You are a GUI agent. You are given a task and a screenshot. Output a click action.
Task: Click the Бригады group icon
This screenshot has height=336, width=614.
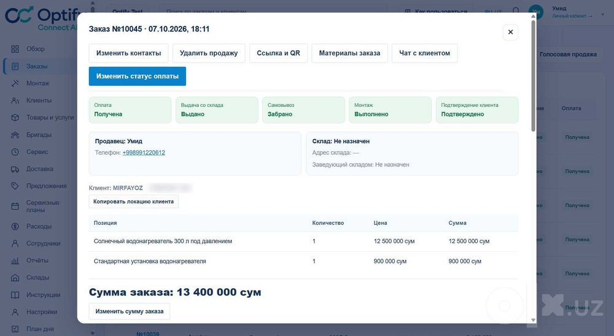pos(15,135)
